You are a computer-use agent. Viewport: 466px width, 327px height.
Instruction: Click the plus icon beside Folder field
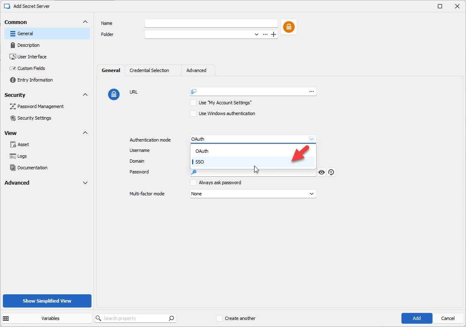tap(274, 35)
